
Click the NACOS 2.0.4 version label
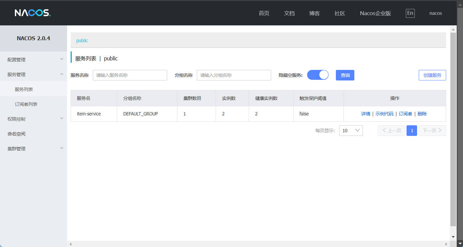[x=33, y=38]
